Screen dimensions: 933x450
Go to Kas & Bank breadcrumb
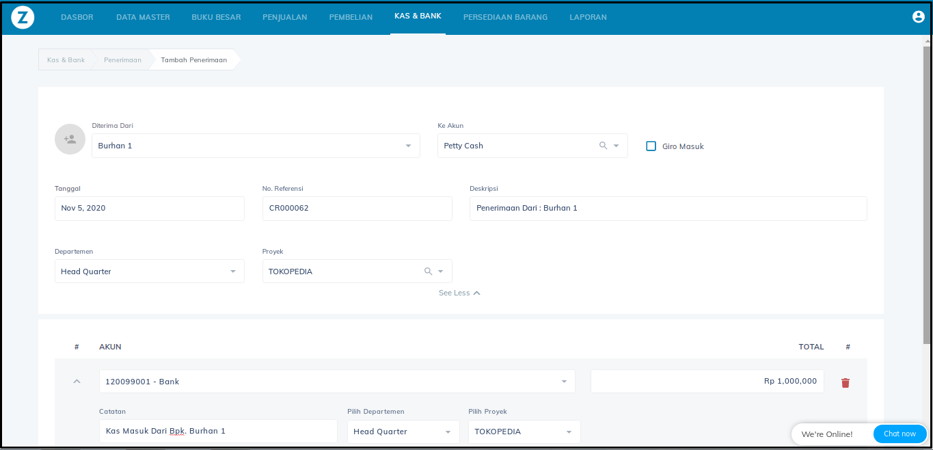tap(66, 59)
